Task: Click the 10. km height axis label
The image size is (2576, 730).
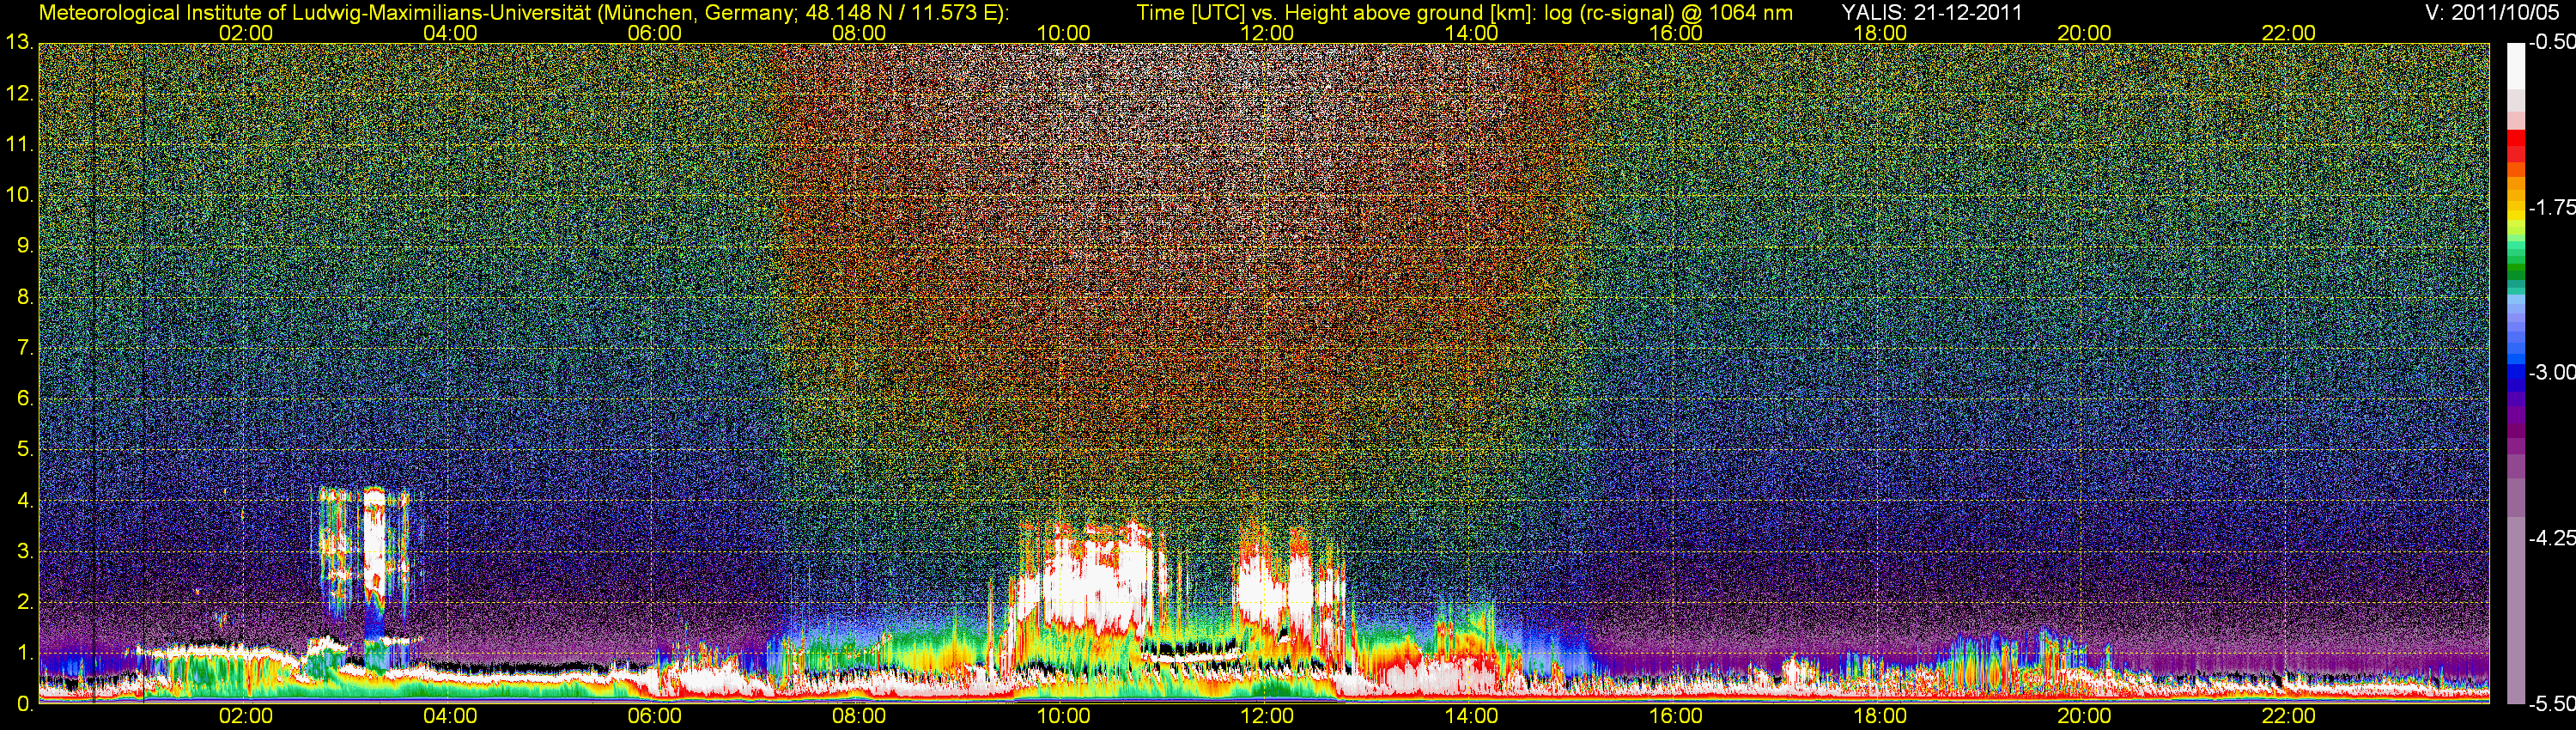Action: click(x=20, y=195)
